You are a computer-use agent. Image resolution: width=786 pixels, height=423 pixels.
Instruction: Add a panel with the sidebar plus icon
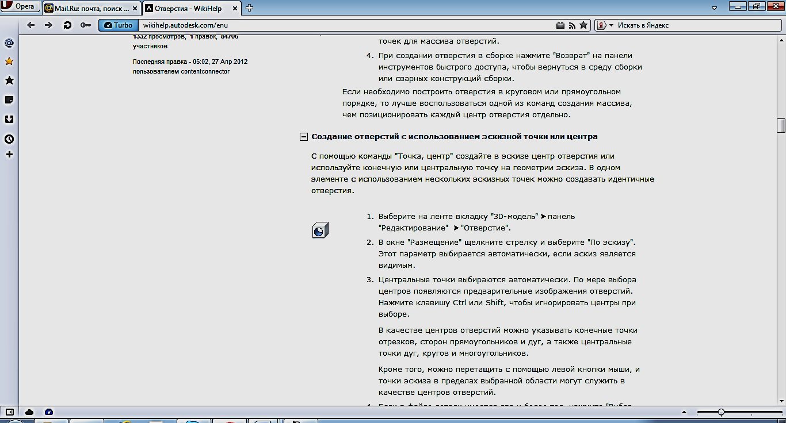[9, 155]
